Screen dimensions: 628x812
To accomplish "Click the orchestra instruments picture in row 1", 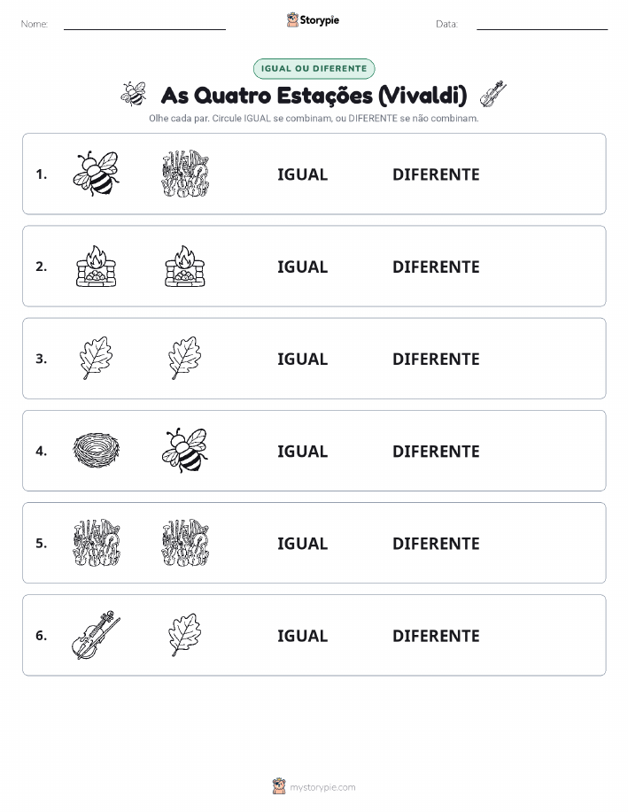I will (x=185, y=174).
